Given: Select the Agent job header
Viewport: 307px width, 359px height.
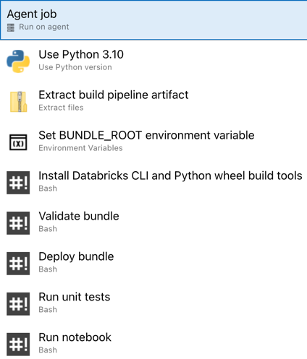Looking at the screenshot, I should (x=153, y=20).
